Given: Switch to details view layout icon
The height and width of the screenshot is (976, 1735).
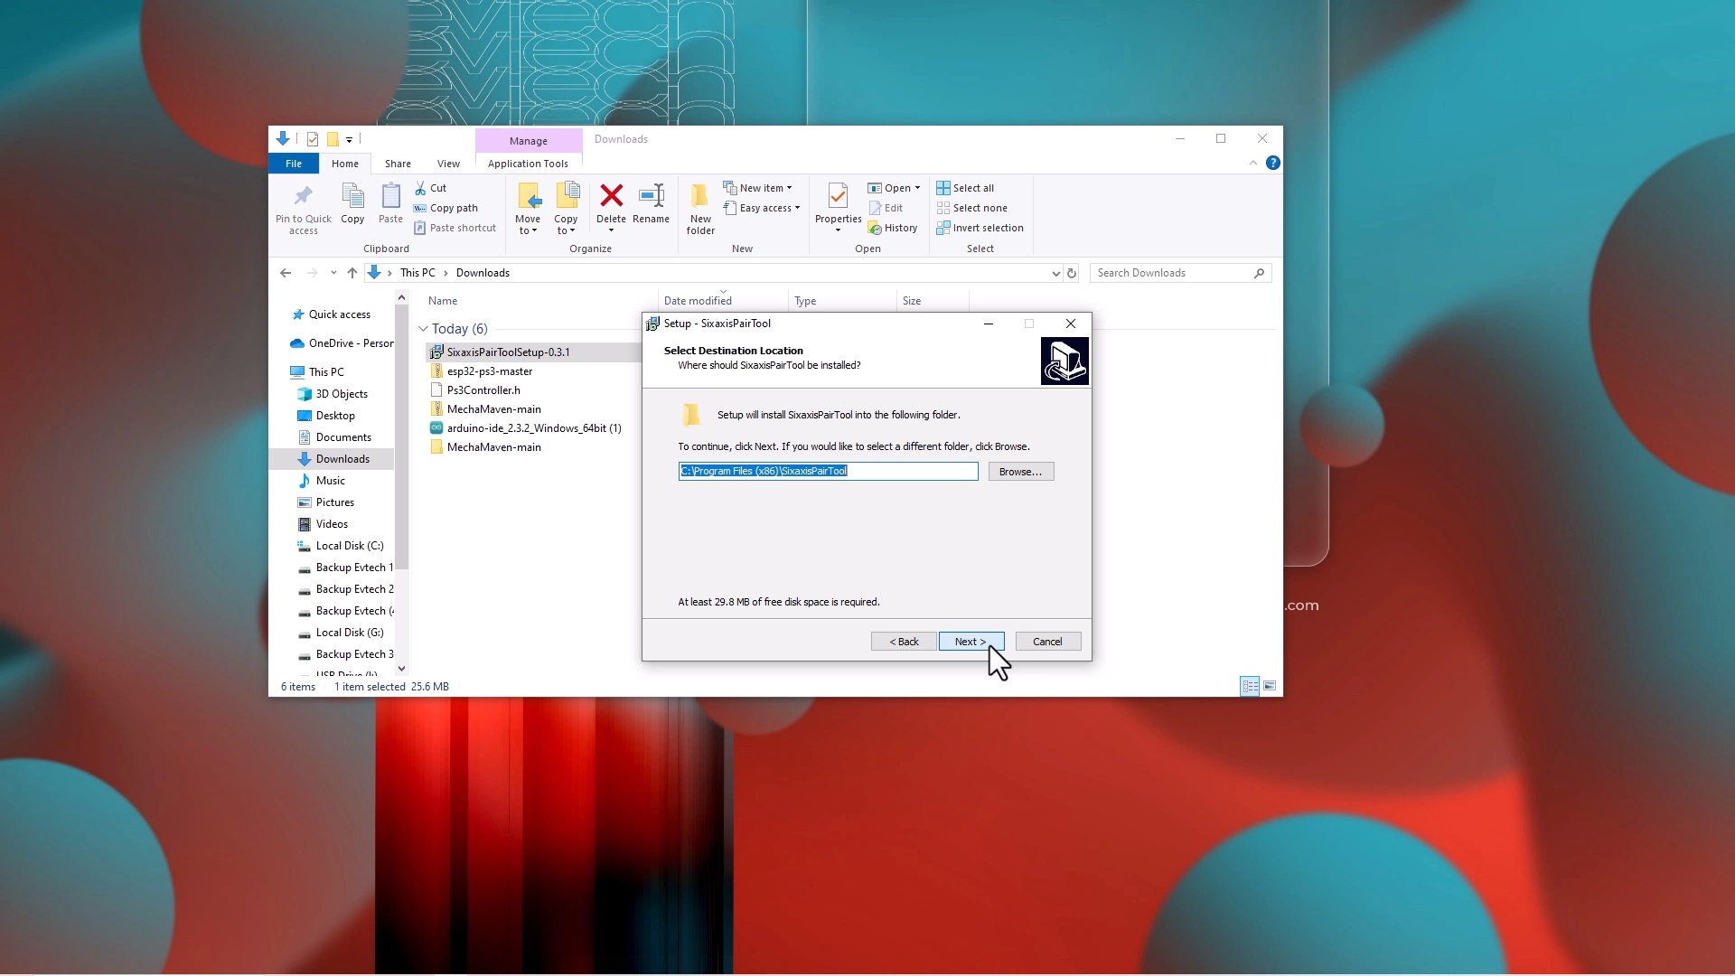Looking at the screenshot, I should point(1250,687).
